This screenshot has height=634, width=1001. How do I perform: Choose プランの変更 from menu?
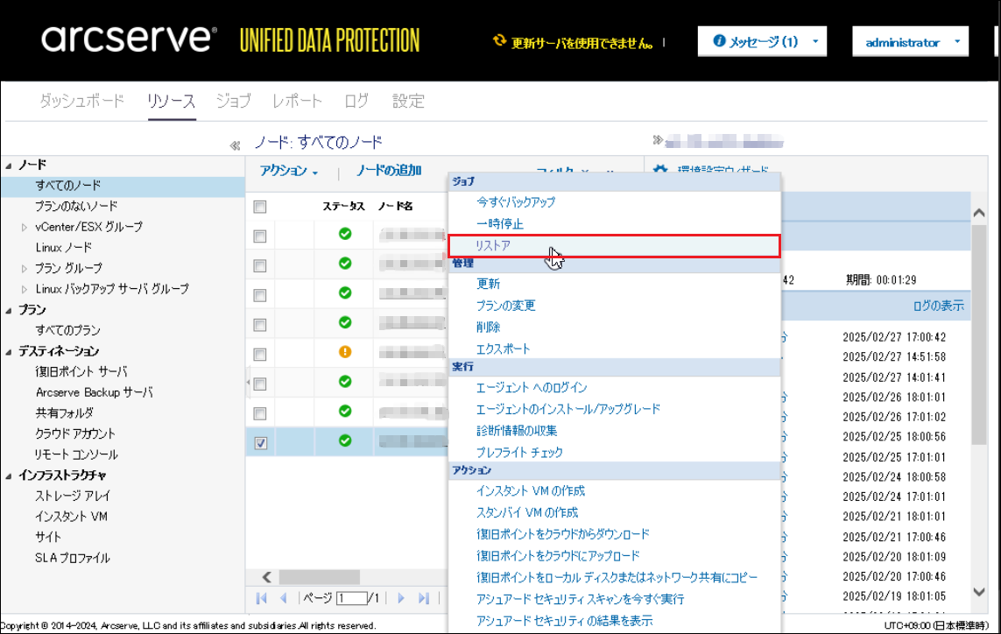pos(505,306)
